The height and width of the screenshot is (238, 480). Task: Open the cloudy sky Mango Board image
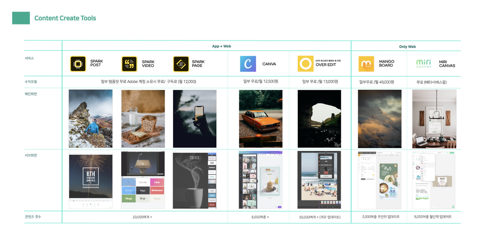pos(379,119)
